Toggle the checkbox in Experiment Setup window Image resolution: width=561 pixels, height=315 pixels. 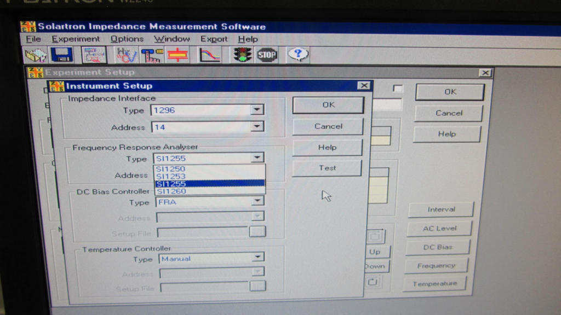click(398, 88)
